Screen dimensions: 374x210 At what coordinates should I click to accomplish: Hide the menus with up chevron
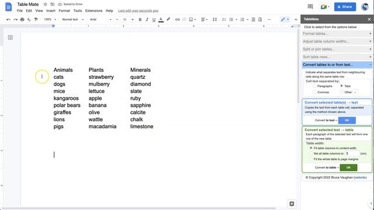[x=296, y=19]
